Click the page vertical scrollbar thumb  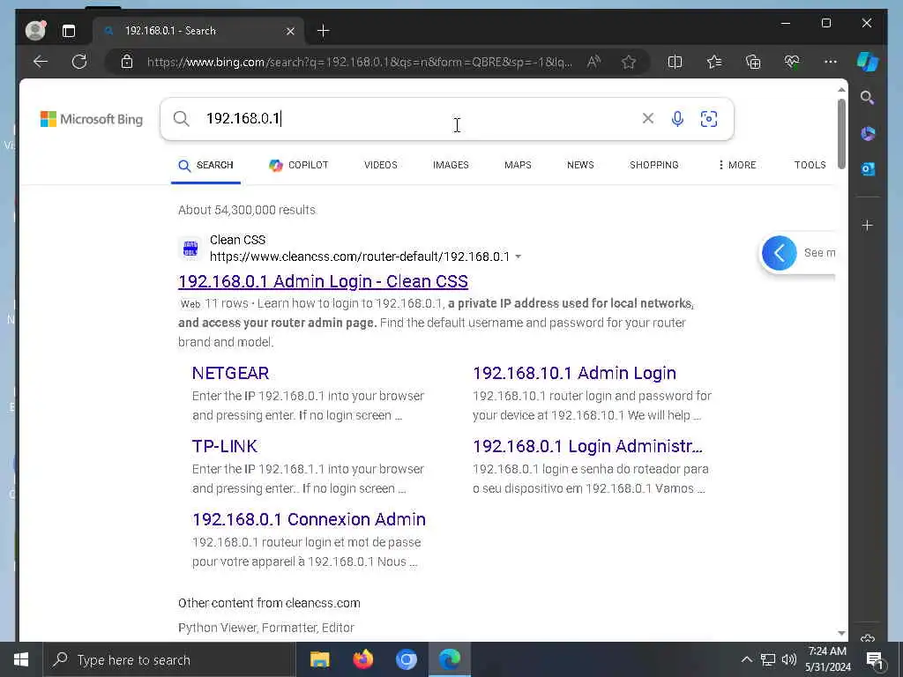(x=841, y=134)
